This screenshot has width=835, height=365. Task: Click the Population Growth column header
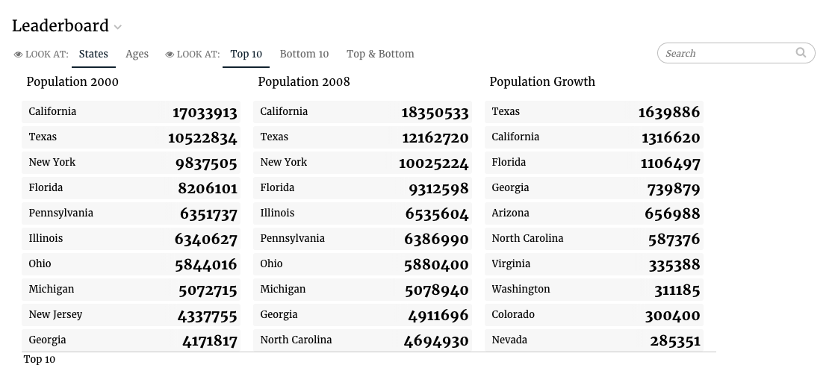[x=542, y=81]
